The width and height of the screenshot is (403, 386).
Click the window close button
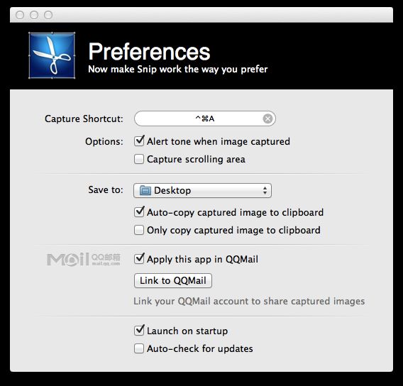point(20,15)
